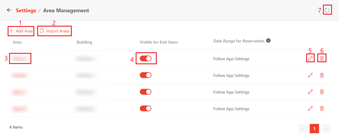Delete the first area using its trash icon
This screenshot has width=339, height=135.
pyautogui.click(x=322, y=58)
